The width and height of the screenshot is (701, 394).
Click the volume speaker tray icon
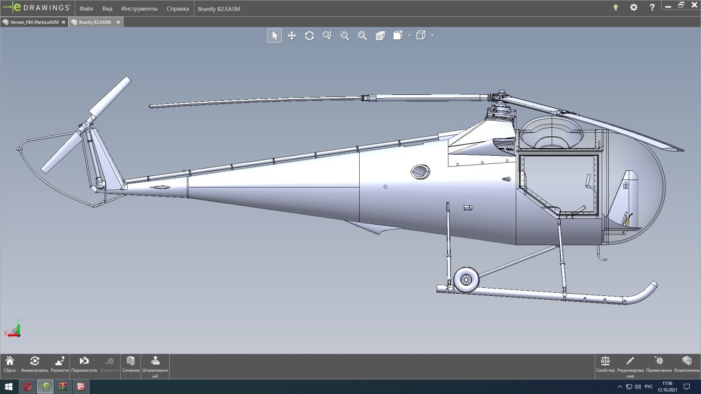click(x=638, y=387)
